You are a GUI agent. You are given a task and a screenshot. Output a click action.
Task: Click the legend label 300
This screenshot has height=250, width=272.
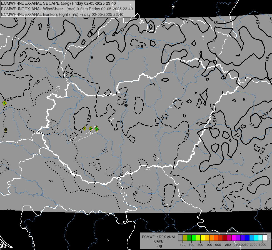(191, 245)
